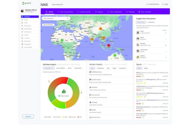The image size is (188, 125).
Task: Click the Notifications bell icon
Action: (x=147, y=4)
